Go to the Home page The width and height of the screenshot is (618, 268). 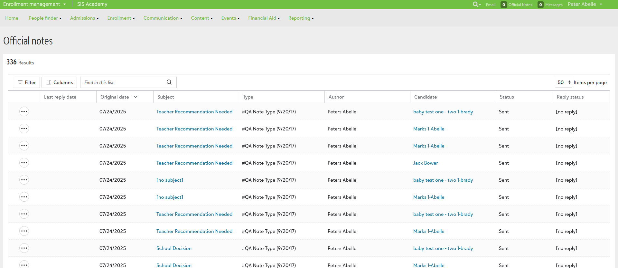12,18
